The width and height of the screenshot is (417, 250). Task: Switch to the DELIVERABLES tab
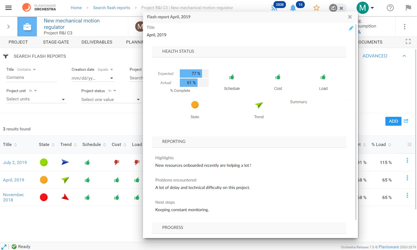point(97,42)
